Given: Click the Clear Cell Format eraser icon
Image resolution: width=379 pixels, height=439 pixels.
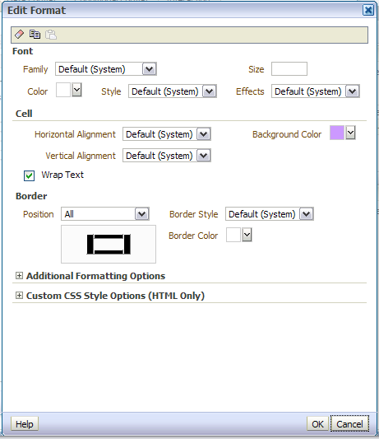Looking at the screenshot, I should (x=19, y=35).
